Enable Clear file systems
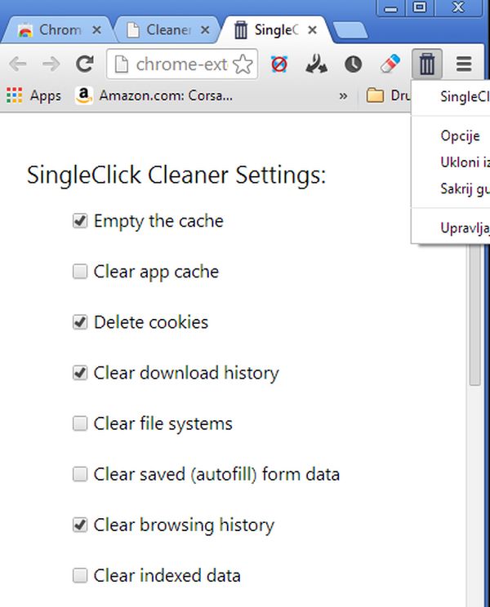The height and width of the screenshot is (607, 490). 80,423
